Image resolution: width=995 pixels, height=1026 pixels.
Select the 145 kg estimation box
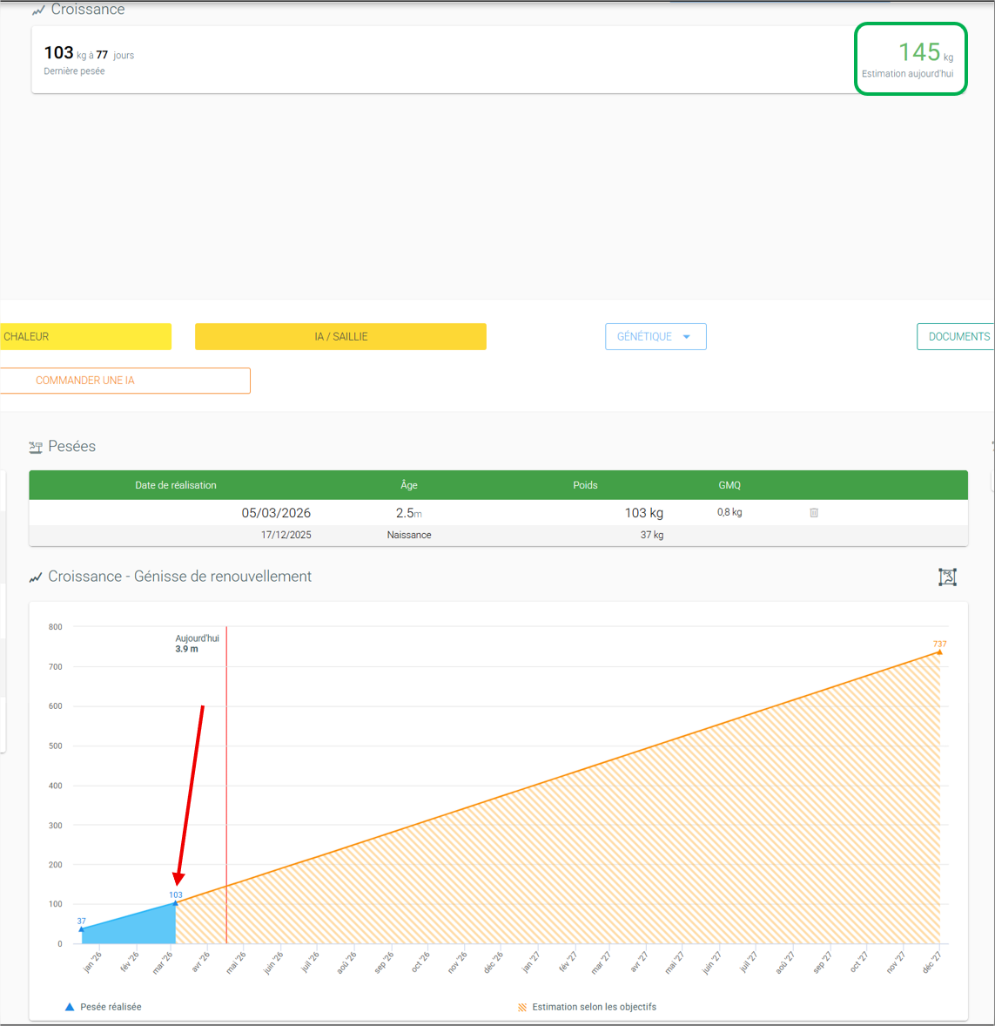(910, 59)
